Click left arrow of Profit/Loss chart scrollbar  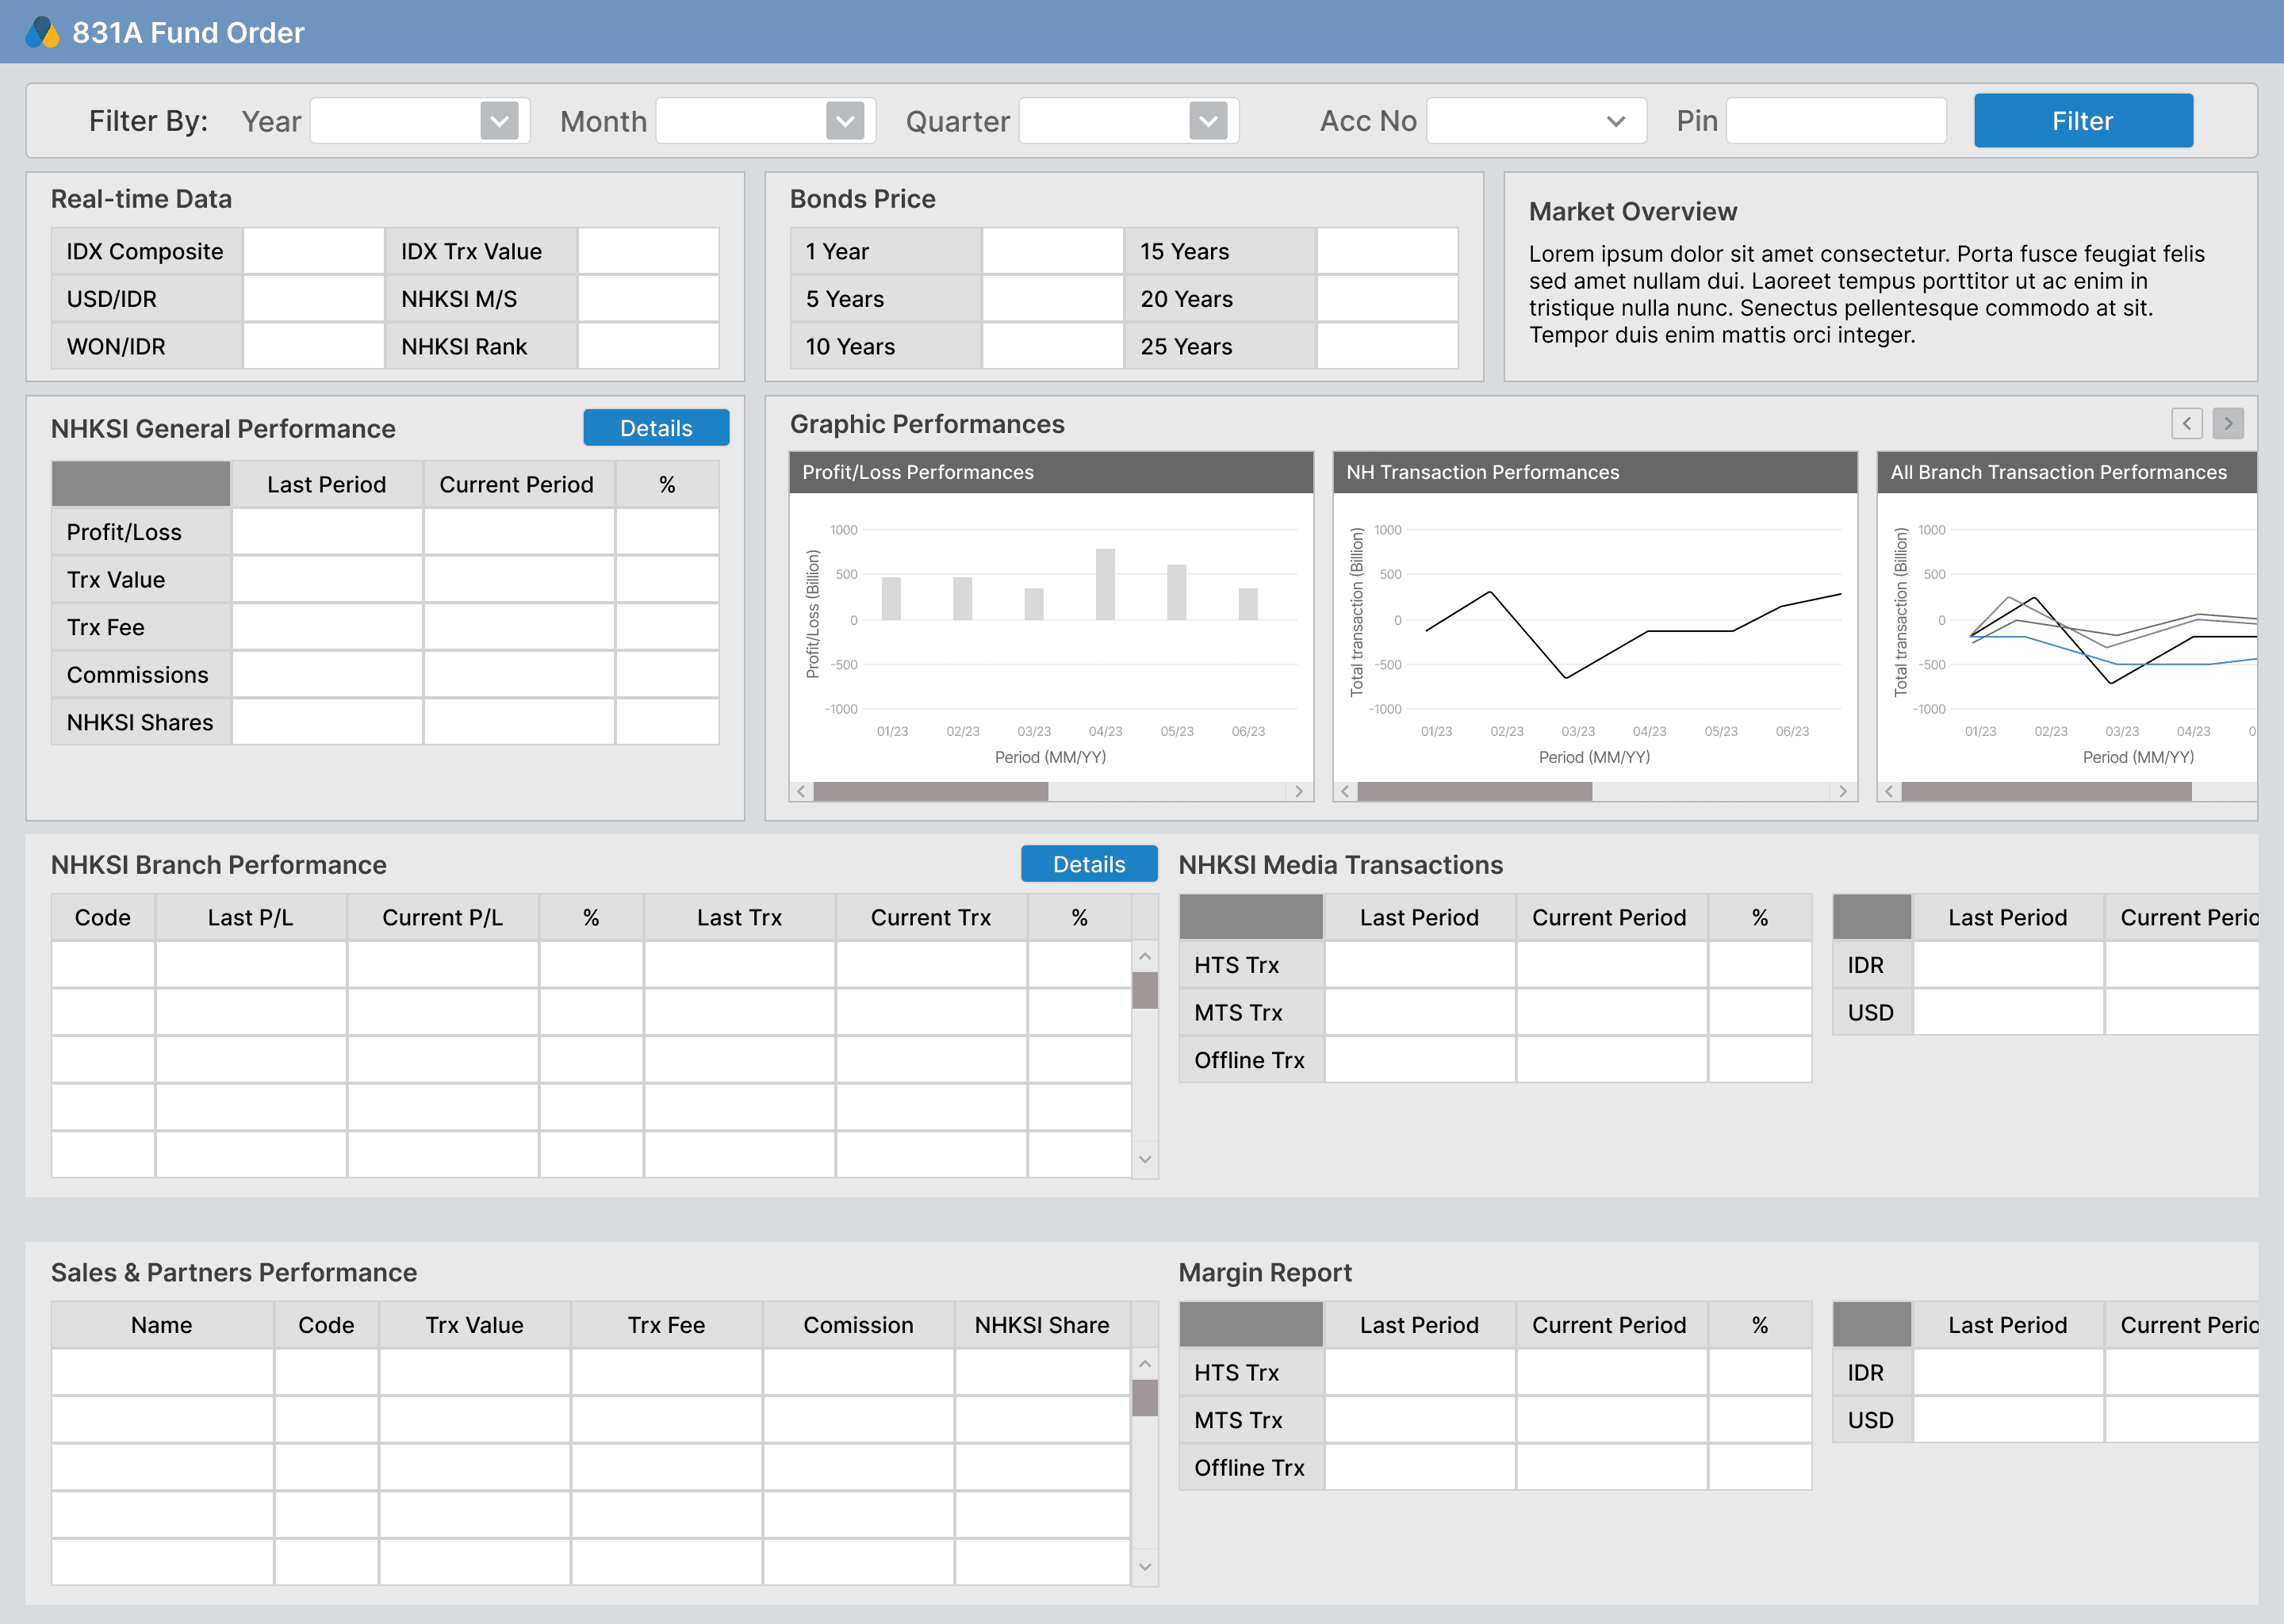coord(801,791)
